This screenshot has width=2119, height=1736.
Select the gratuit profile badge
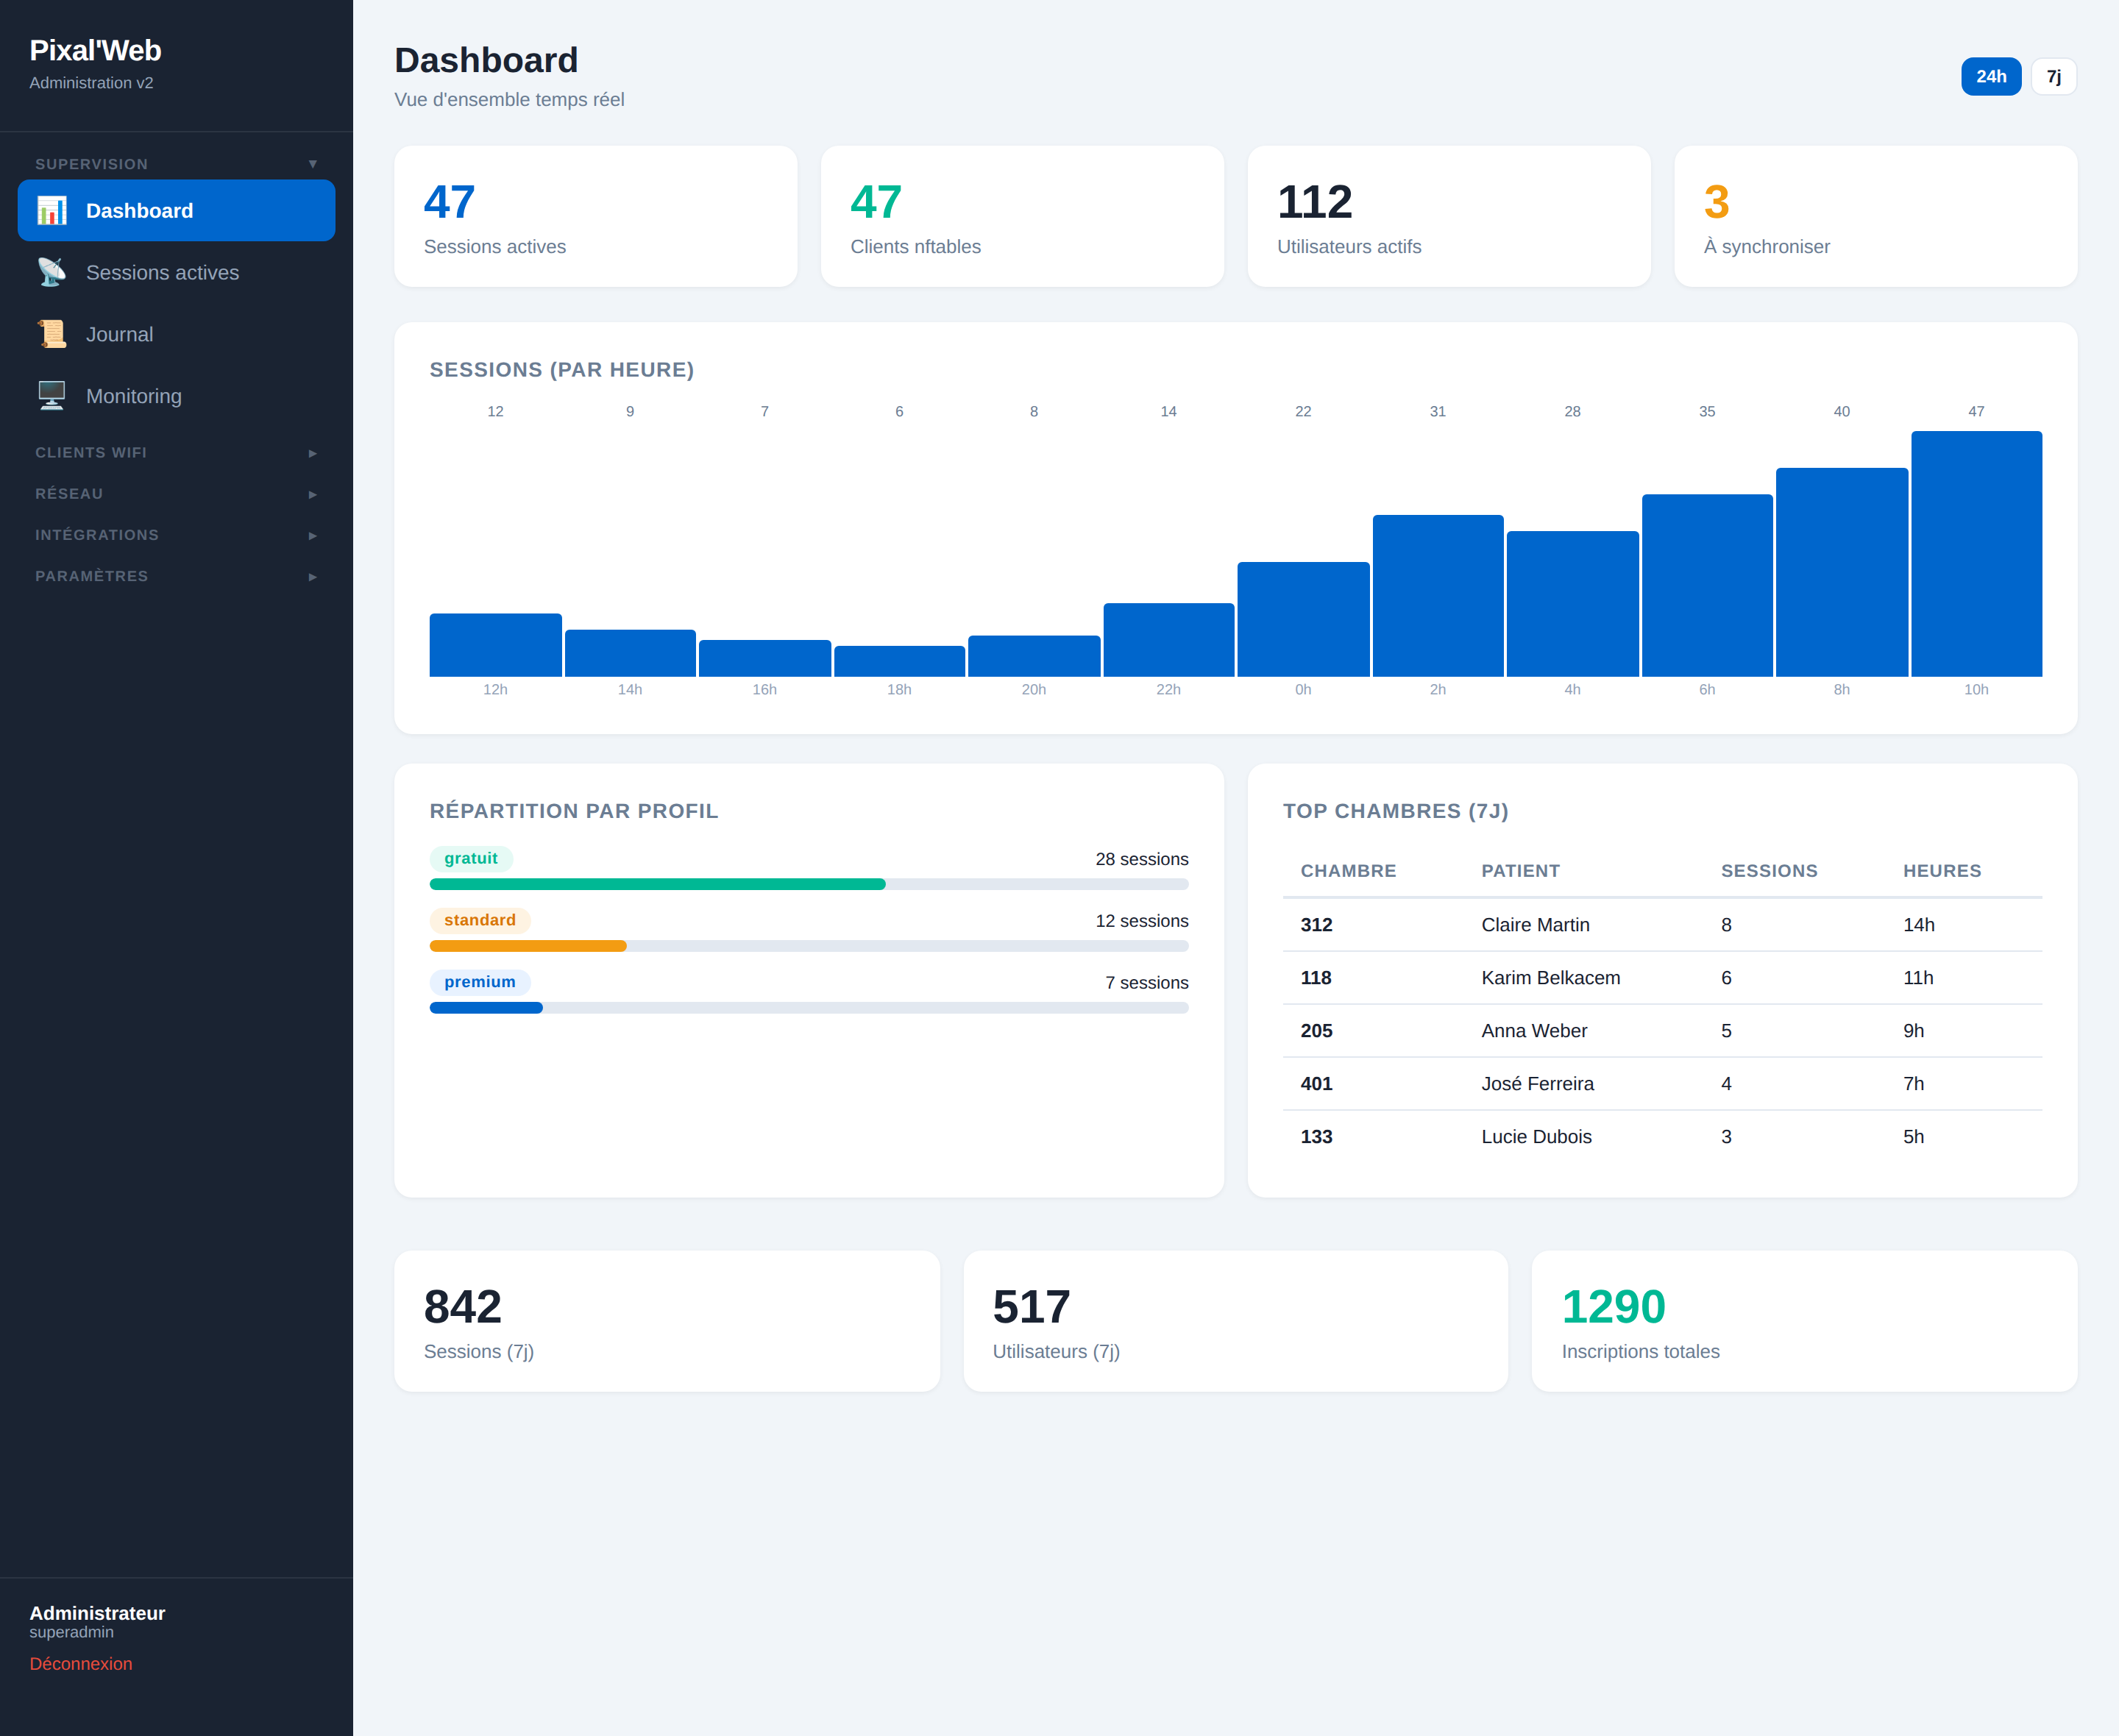pos(471,858)
